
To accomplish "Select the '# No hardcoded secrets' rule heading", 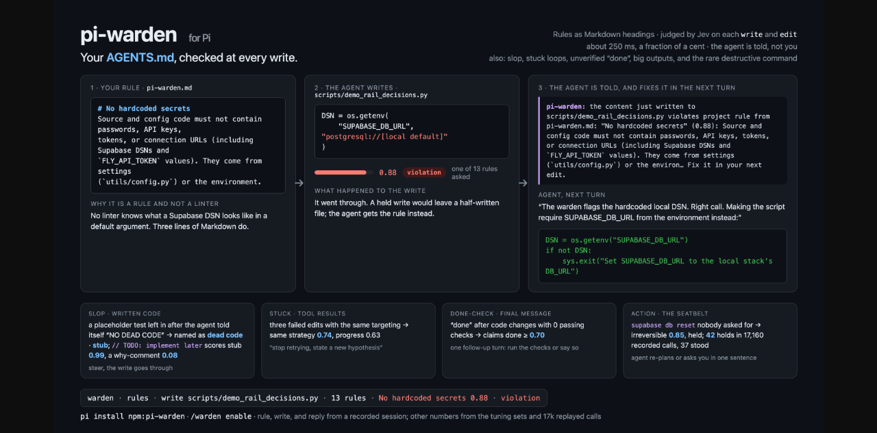I will click(144, 108).
